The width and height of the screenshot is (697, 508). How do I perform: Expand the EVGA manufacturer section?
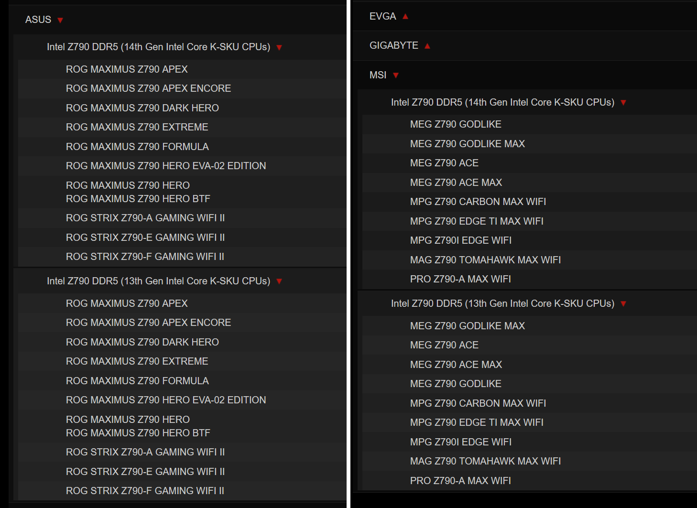pyautogui.click(x=405, y=16)
